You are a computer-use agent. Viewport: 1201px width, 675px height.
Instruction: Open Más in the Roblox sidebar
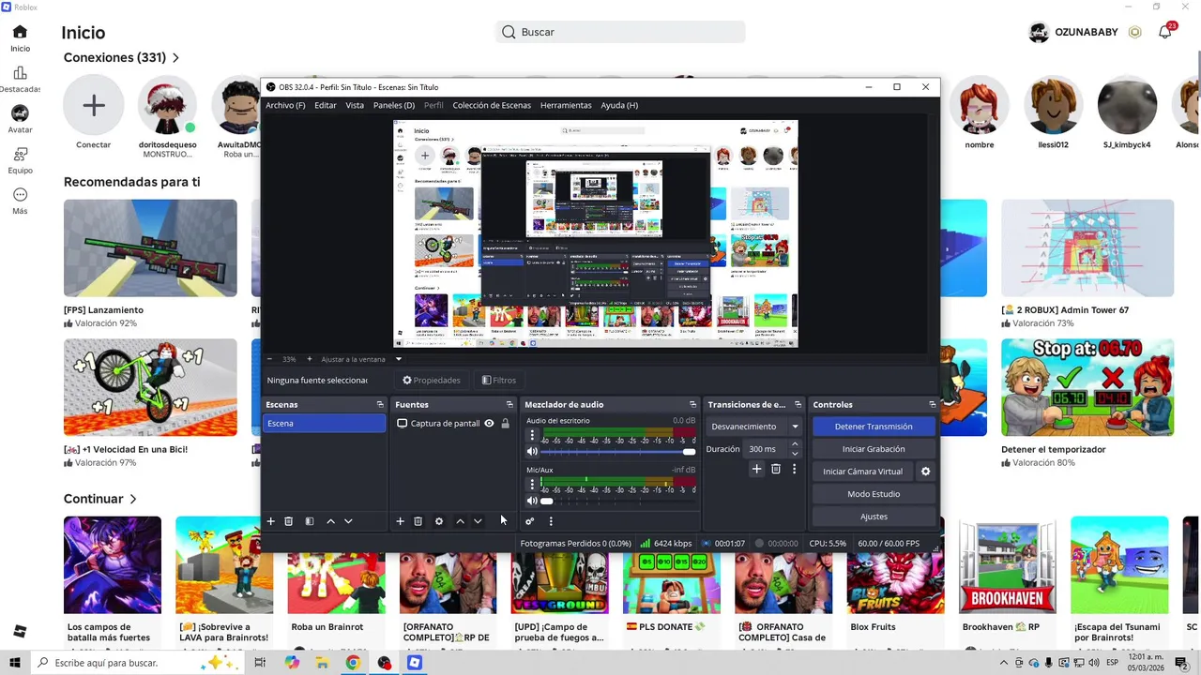click(20, 201)
